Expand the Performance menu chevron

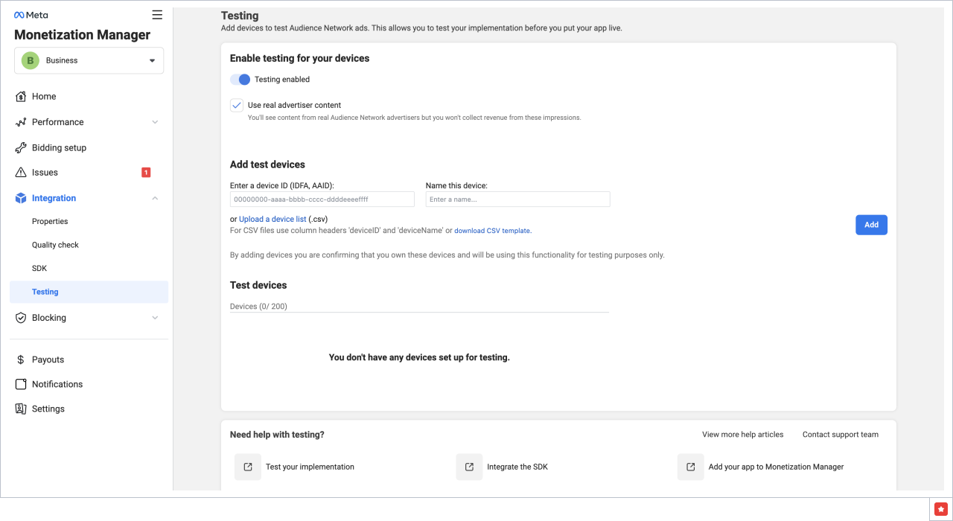pos(155,122)
